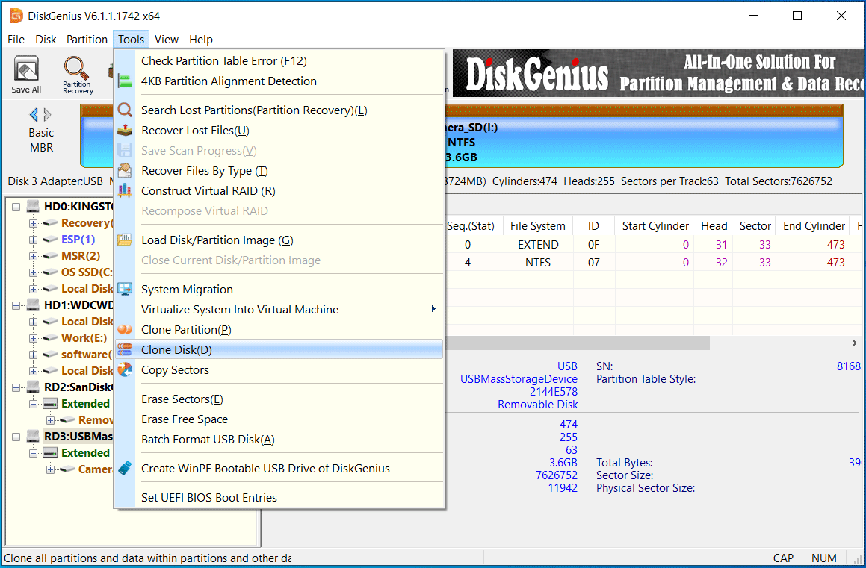Click the USBMassStorageDevice model value
This screenshot has height=568, width=866.
[x=519, y=379]
